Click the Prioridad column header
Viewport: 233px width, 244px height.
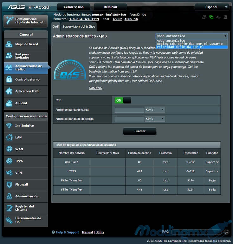tap(212, 153)
